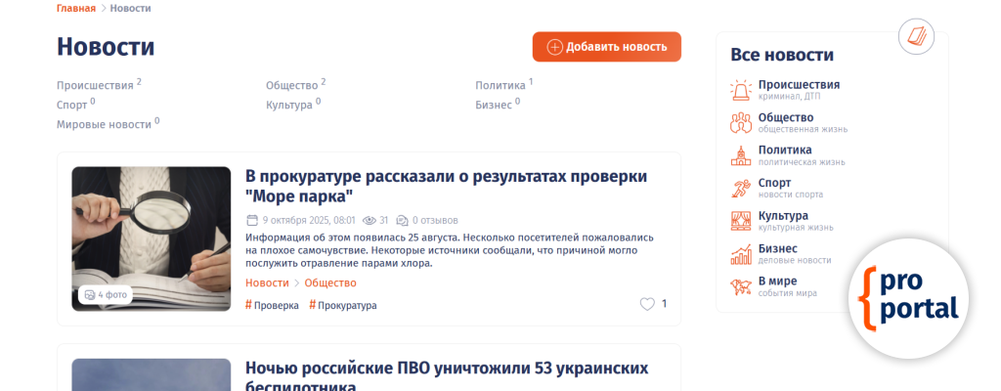Image resolution: width=1001 pixels, height=391 pixels.
Task: Click the Политика building icon in sidebar
Action: pos(741,155)
